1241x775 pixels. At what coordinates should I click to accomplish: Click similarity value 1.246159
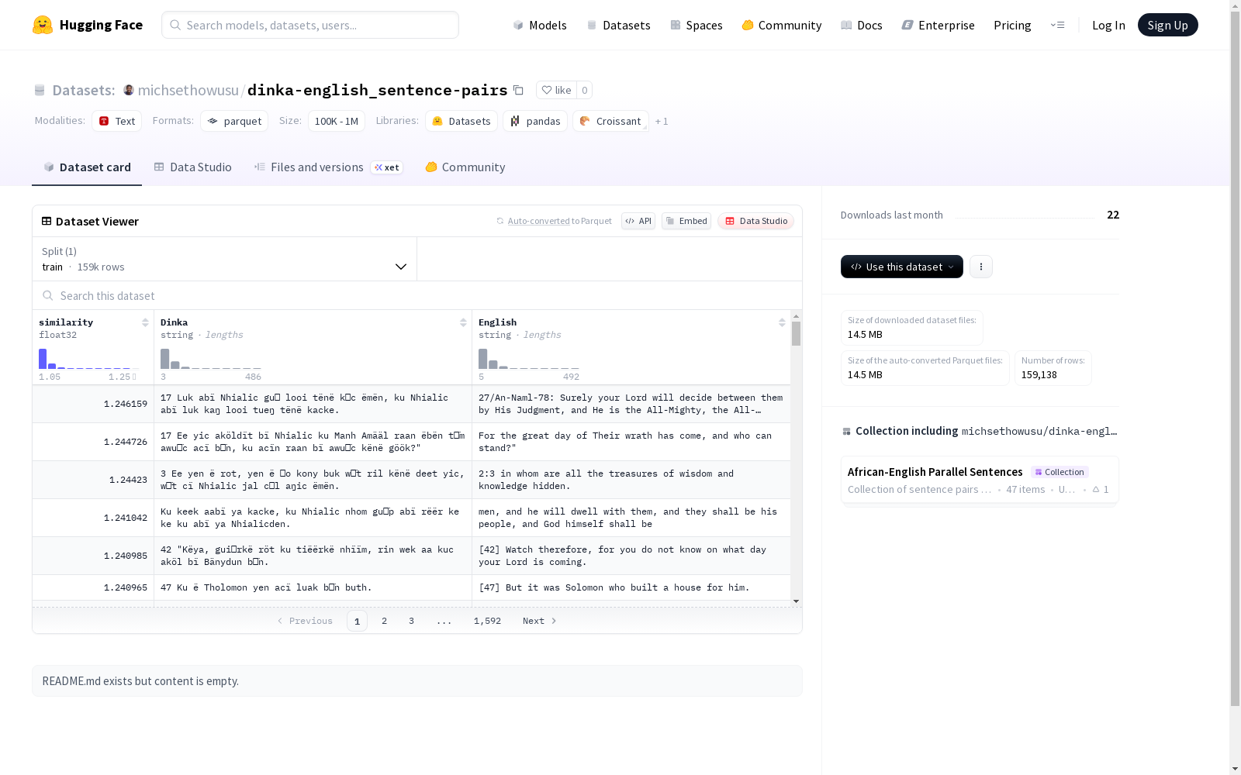click(x=126, y=404)
